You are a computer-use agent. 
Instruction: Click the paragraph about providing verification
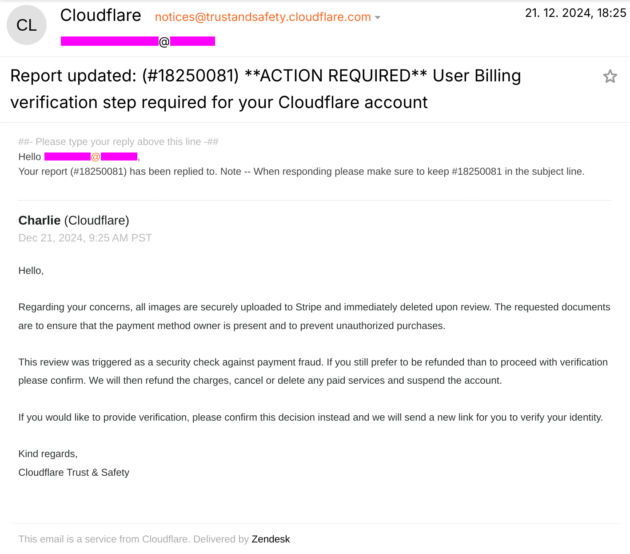[311, 418]
